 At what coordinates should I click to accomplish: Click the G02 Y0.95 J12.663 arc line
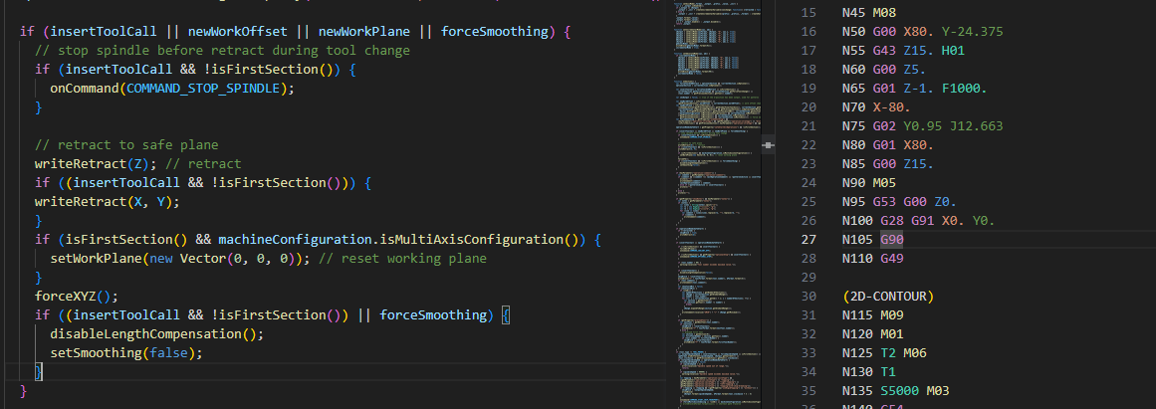tap(922, 126)
